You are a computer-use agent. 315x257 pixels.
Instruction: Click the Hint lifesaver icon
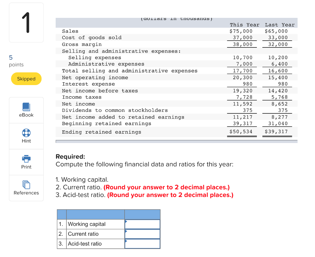(26, 133)
